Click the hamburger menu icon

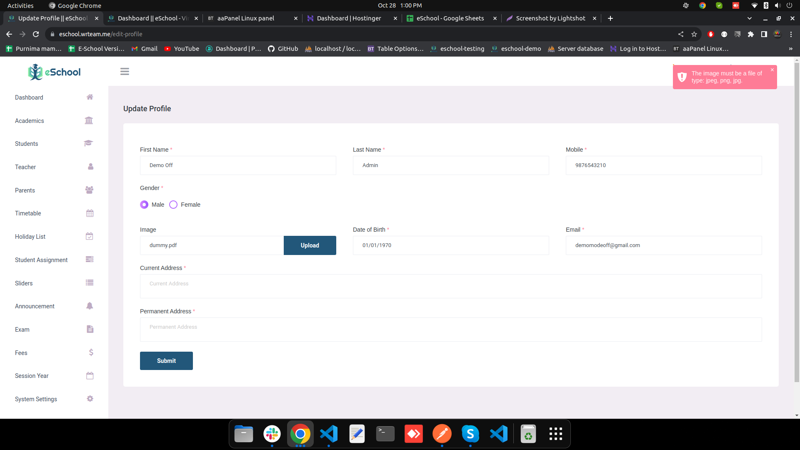[125, 72]
